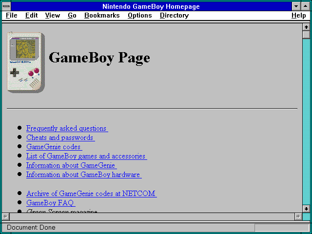The image size is (312, 234).
Task: Open the Help menu
Action: tap(299, 16)
